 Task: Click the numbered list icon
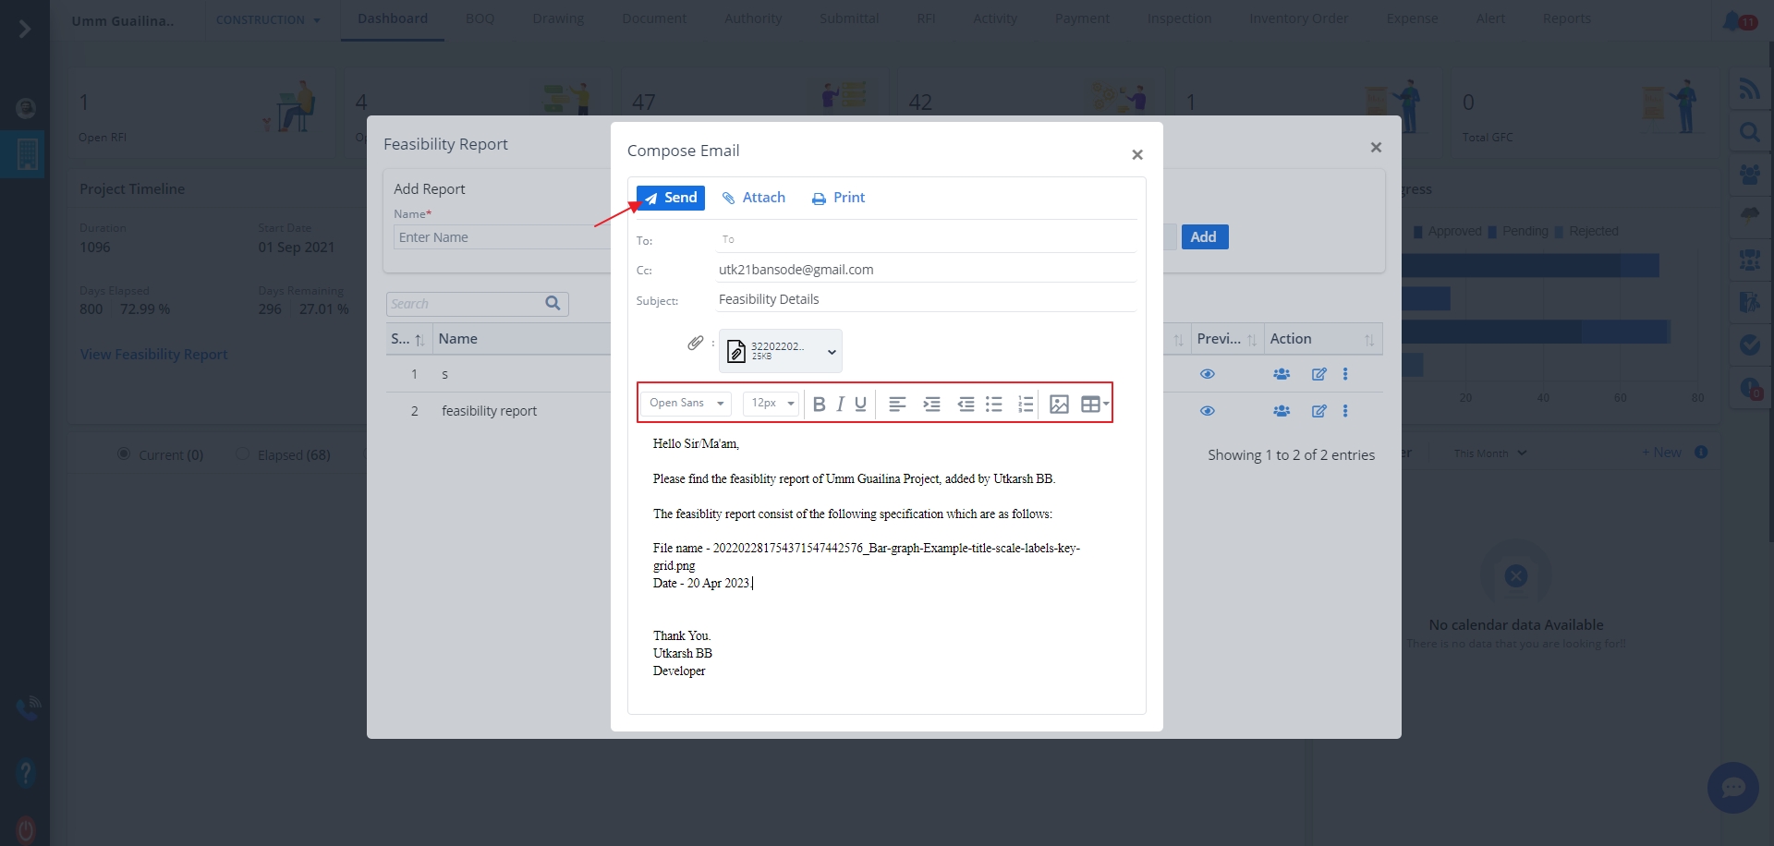click(x=1025, y=404)
